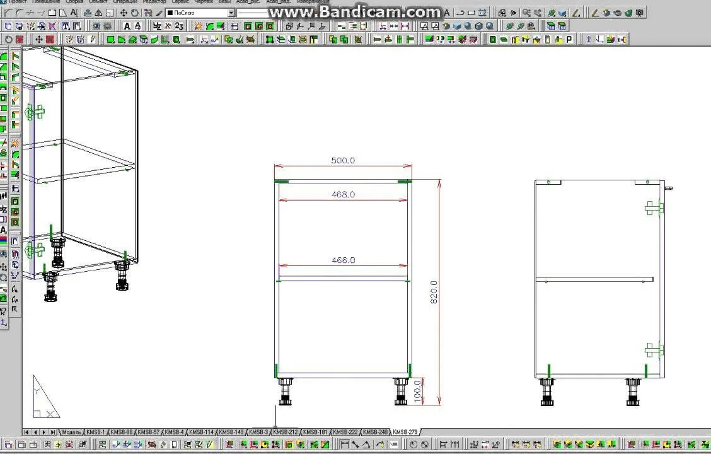Switch to the Модель tab

point(71,432)
